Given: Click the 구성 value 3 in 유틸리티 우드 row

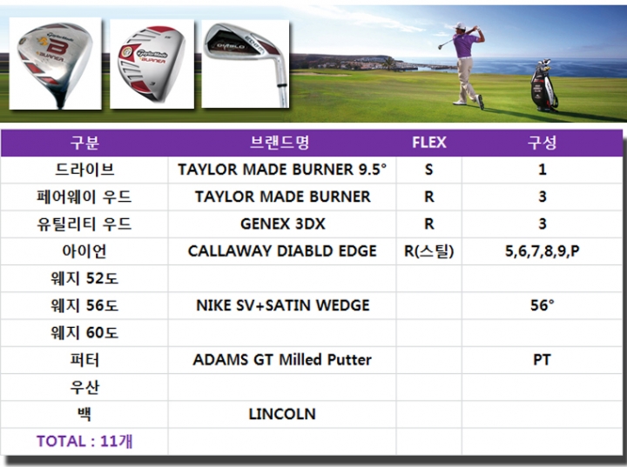Looking at the screenshot, I should pyautogui.click(x=543, y=224).
